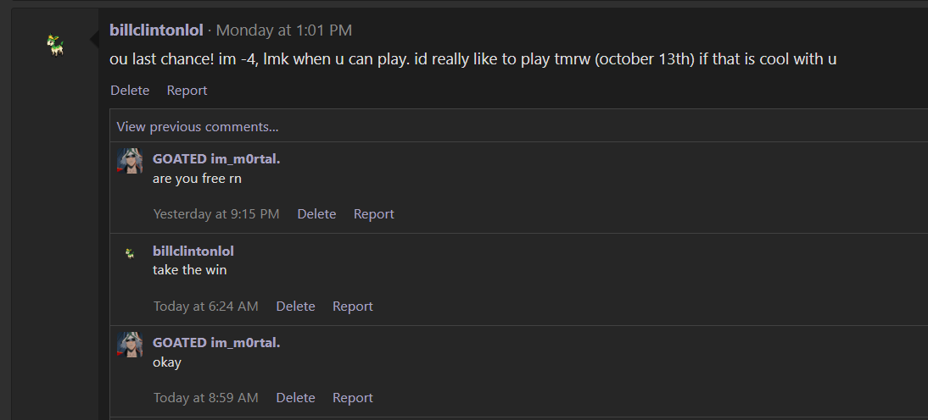Open billclintonlol's avatar beside the main post
This screenshot has height=420, width=928.
coord(57,46)
